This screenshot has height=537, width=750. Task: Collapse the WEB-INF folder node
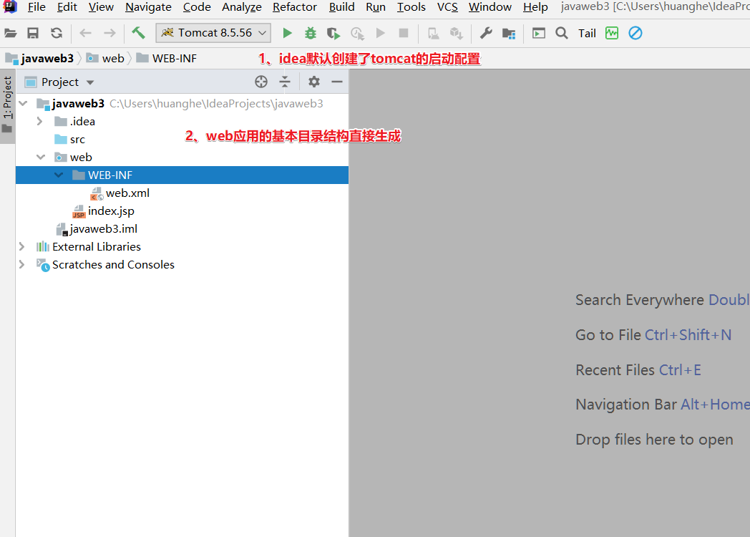point(59,175)
